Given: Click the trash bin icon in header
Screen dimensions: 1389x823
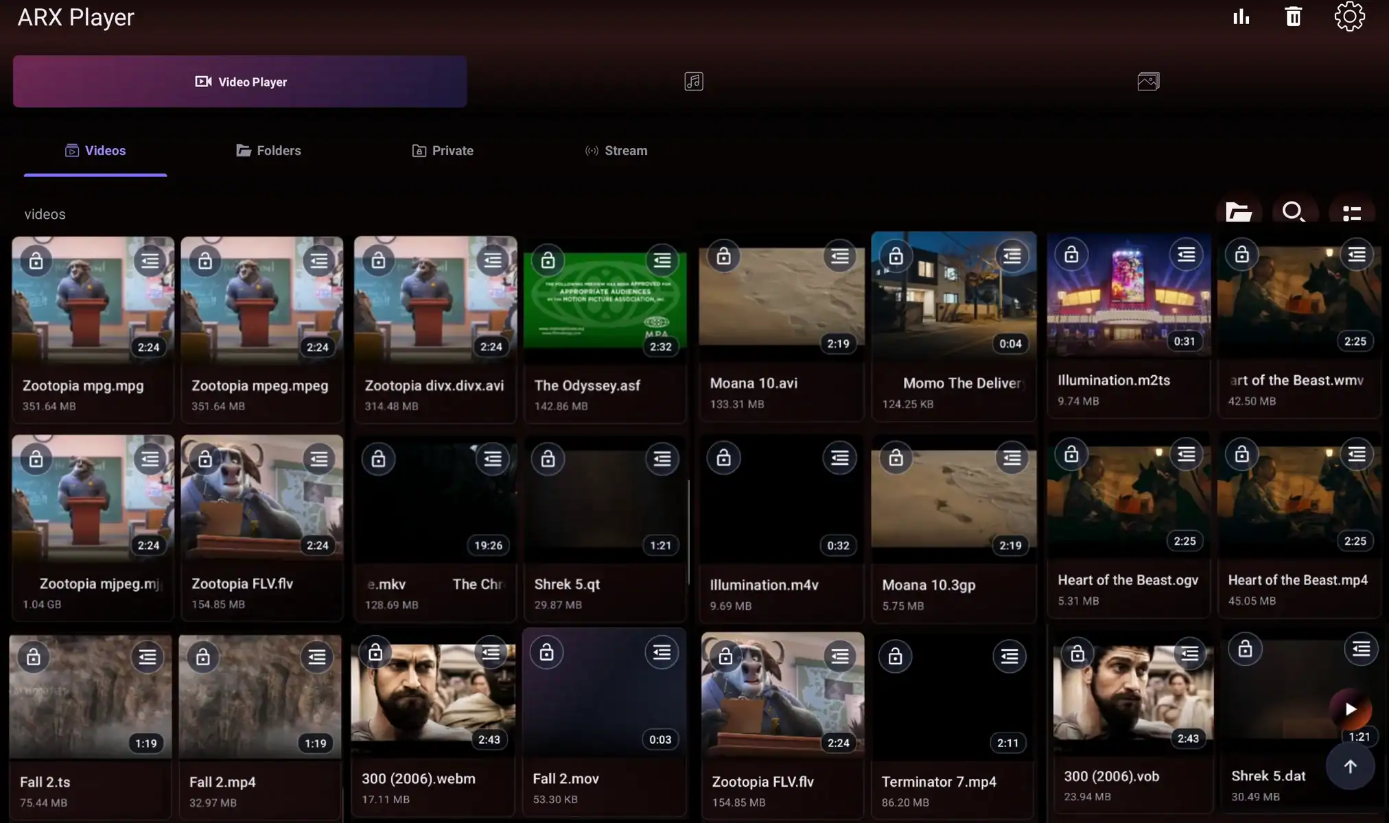Looking at the screenshot, I should click(1293, 16).
